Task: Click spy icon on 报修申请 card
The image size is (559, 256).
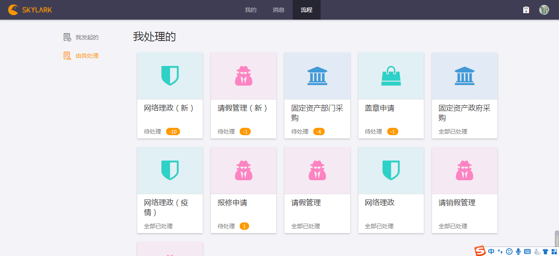Action: point(243,170)
